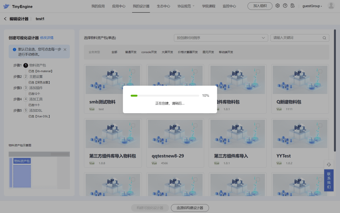The height and width of the screenshot is (213, 340).
Task: Click the help question mark icon
Action: (x=285, y=6)
